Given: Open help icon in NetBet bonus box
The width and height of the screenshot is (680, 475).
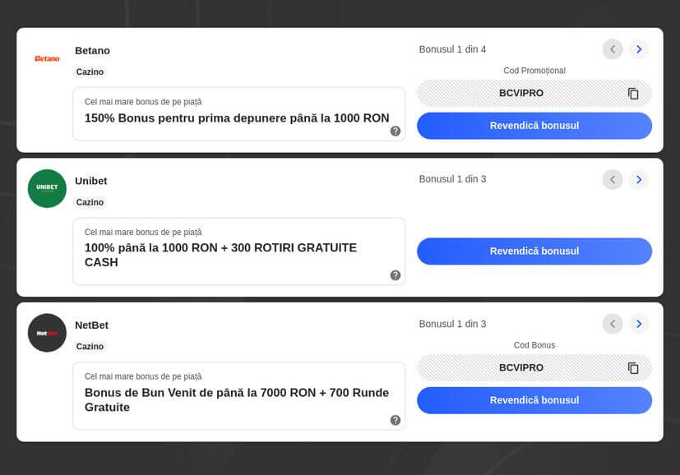Looking at the screenshot, I should point(396,420).
